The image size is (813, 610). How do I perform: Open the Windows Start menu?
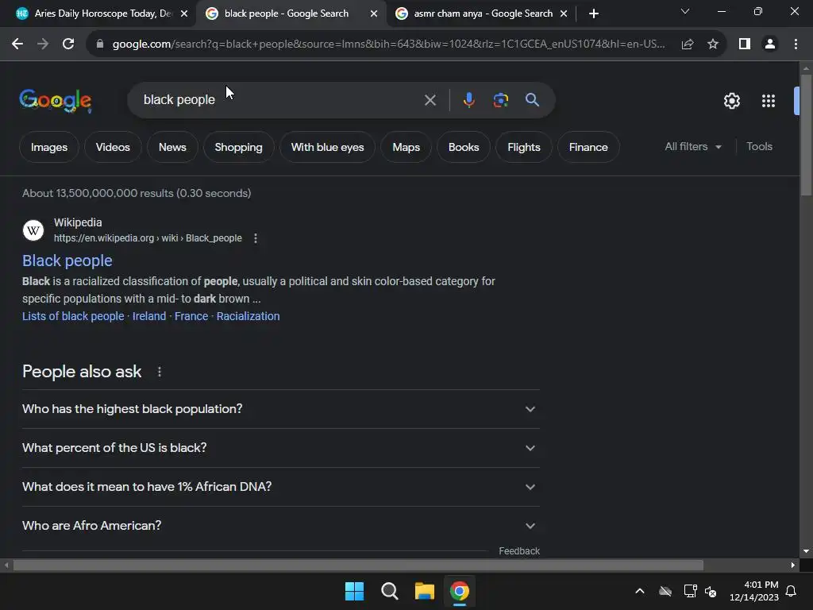click(x=355, y=591)
